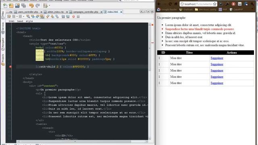The image size is (258, 145).
Task: Click the li:nth-child code line in editor
Action: coord(62,66)
